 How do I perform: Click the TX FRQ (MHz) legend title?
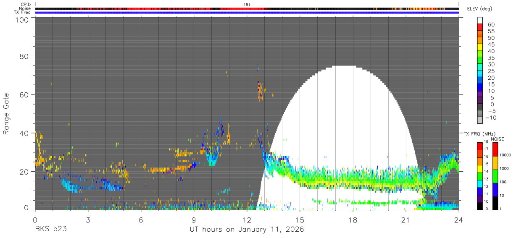click(479, 133)
